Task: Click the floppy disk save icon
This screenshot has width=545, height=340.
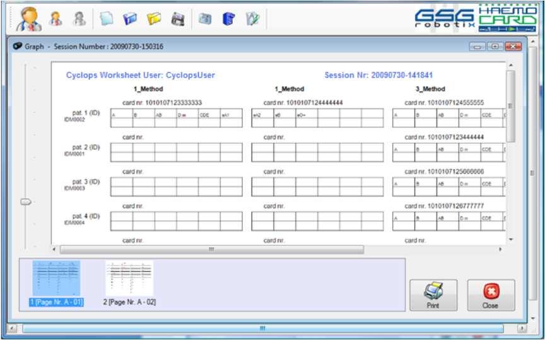Action: coord(178,19)
